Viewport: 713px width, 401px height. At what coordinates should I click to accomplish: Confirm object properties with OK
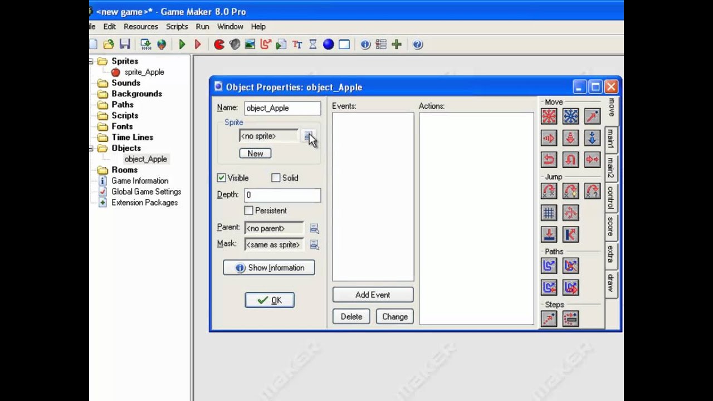(270, 300)
